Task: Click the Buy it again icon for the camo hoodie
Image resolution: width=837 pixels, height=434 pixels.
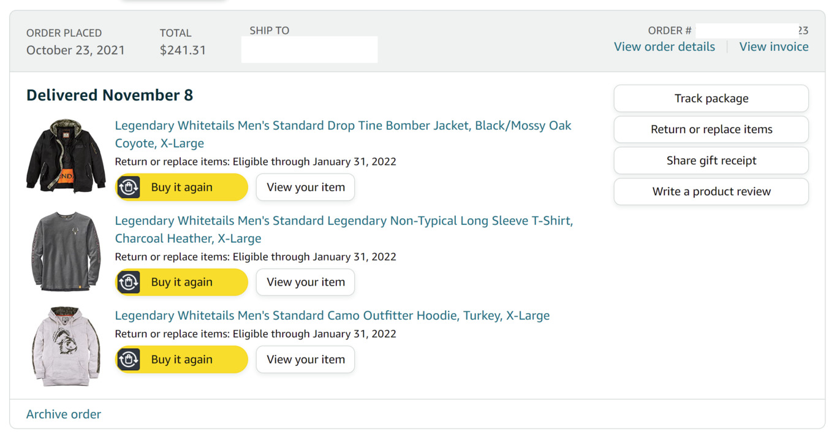Action: click(x=129, y=359)
